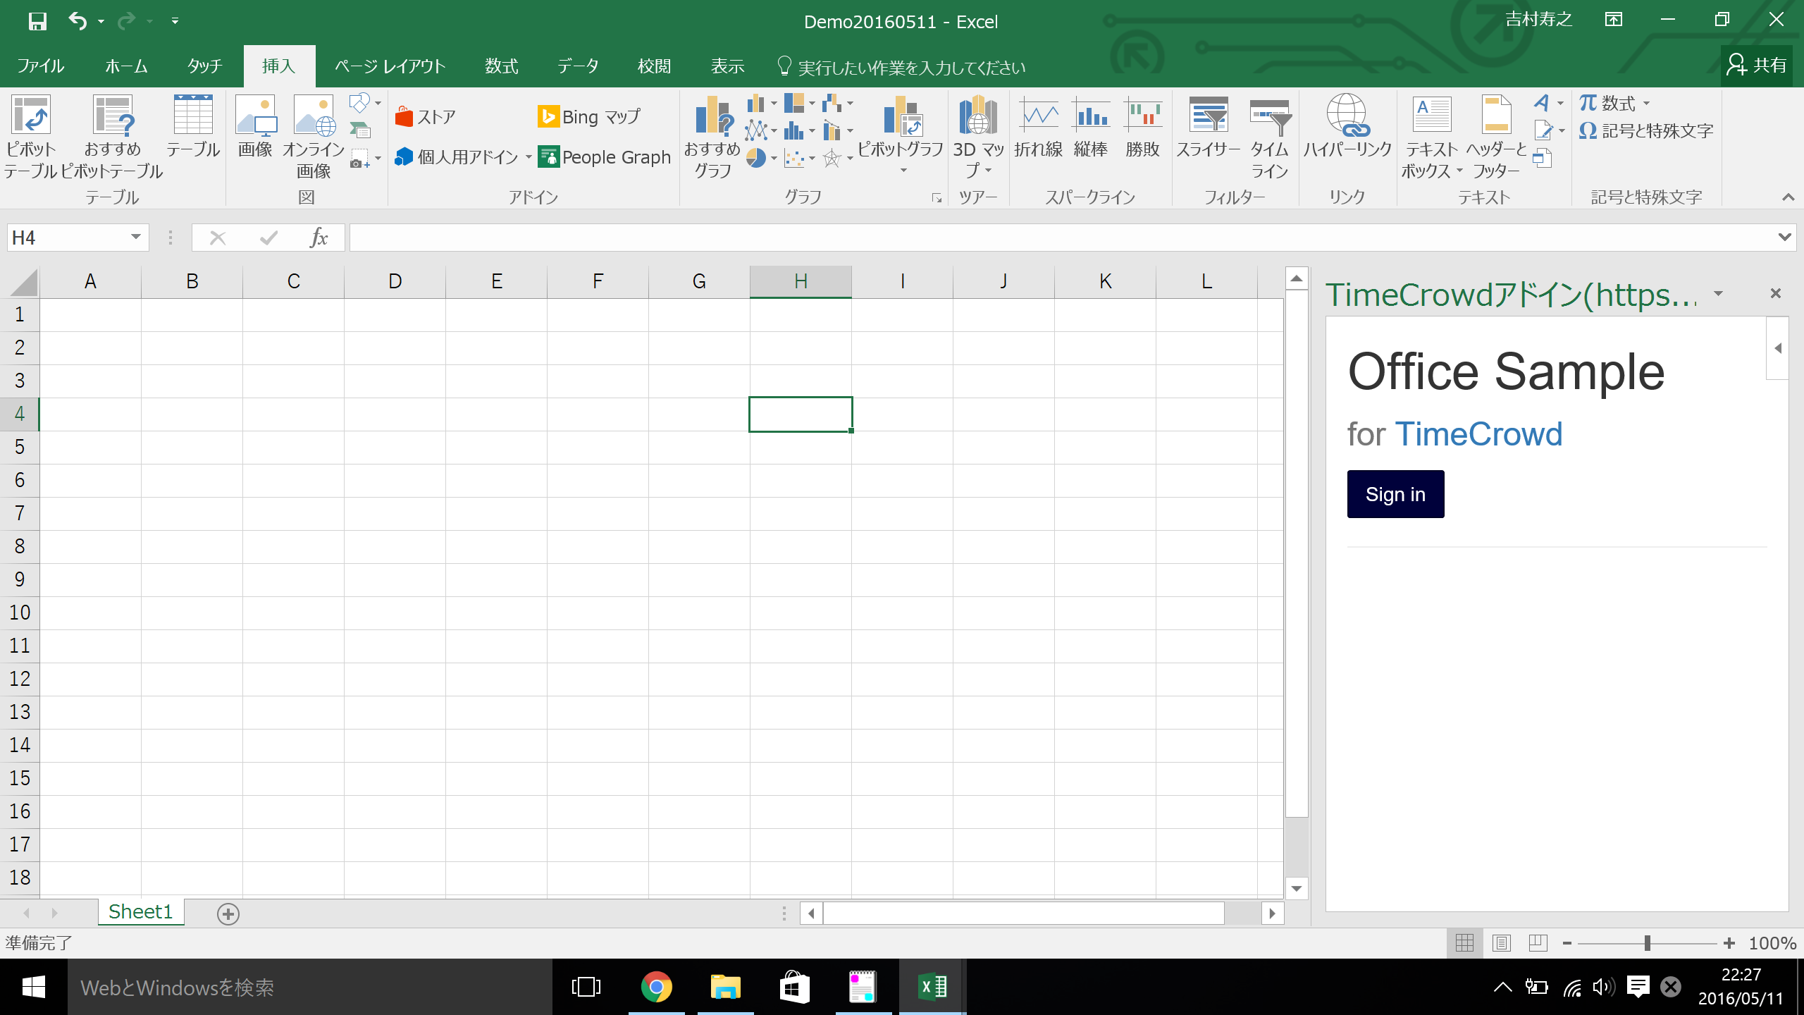Open the TimeCrowd link
Viewport: 1804px width, 1015px height.
tap(1478, 434)
